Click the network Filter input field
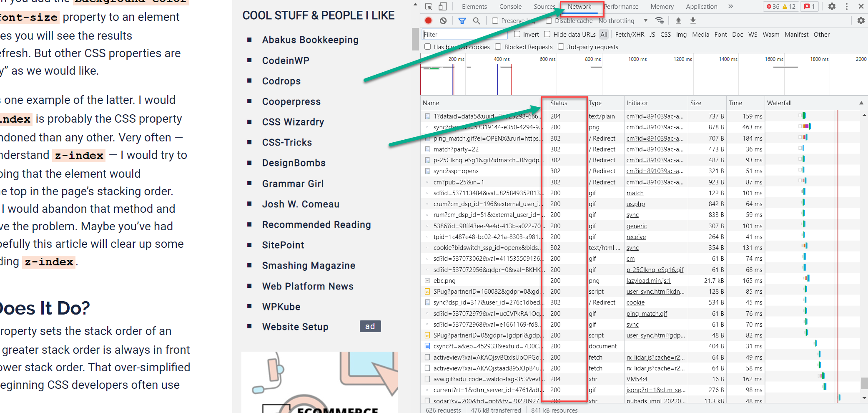This screenshot has height=413, width=868. (x=464, y=34)
